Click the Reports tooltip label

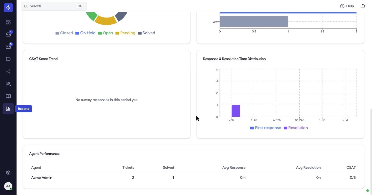click(x=24, y=109)
